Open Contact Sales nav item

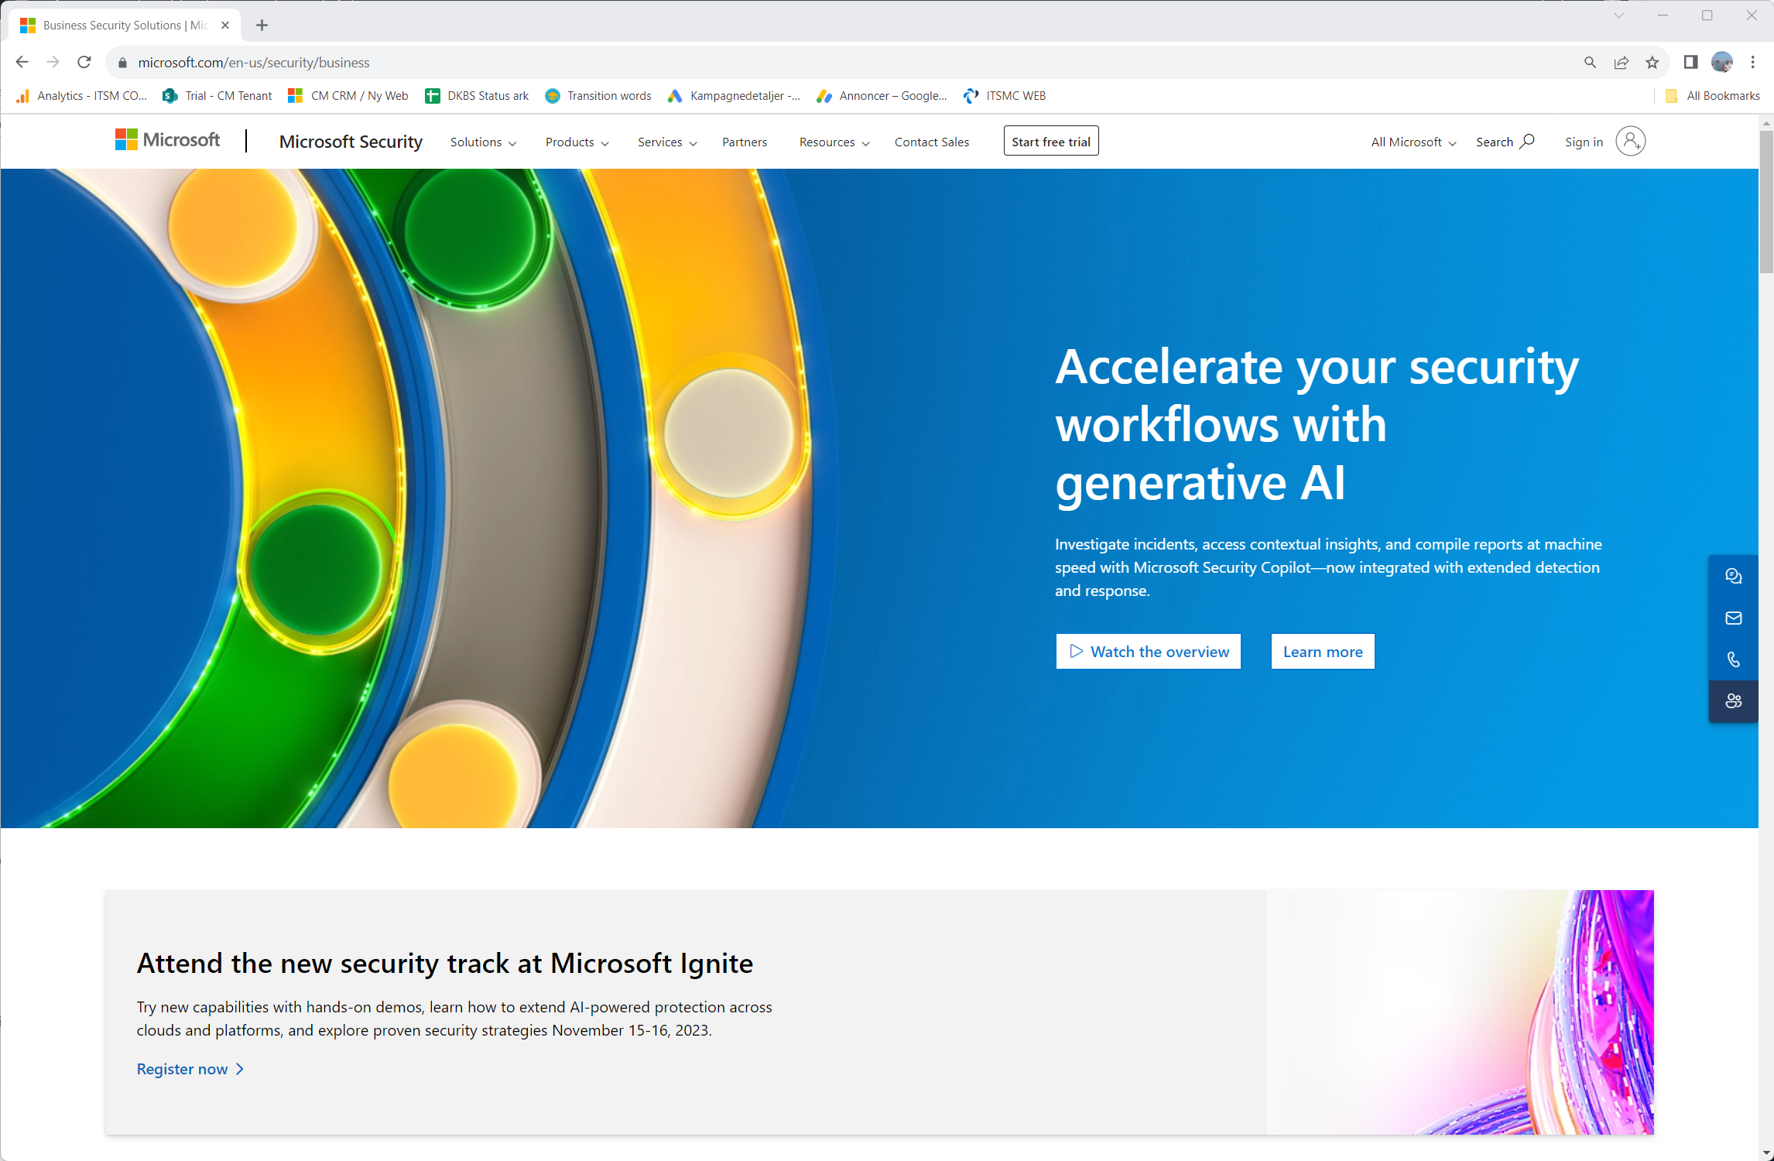coord(932,142)
